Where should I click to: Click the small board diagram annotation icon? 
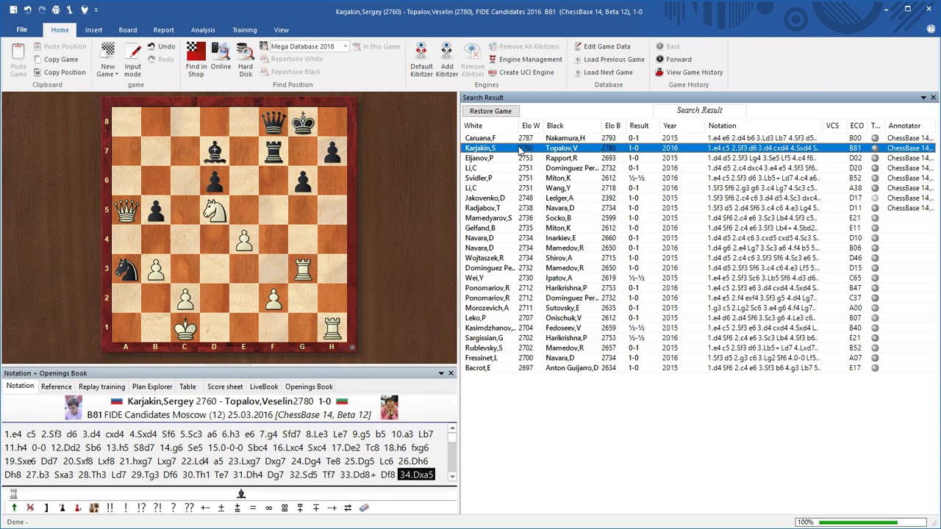tap(93, 508)
